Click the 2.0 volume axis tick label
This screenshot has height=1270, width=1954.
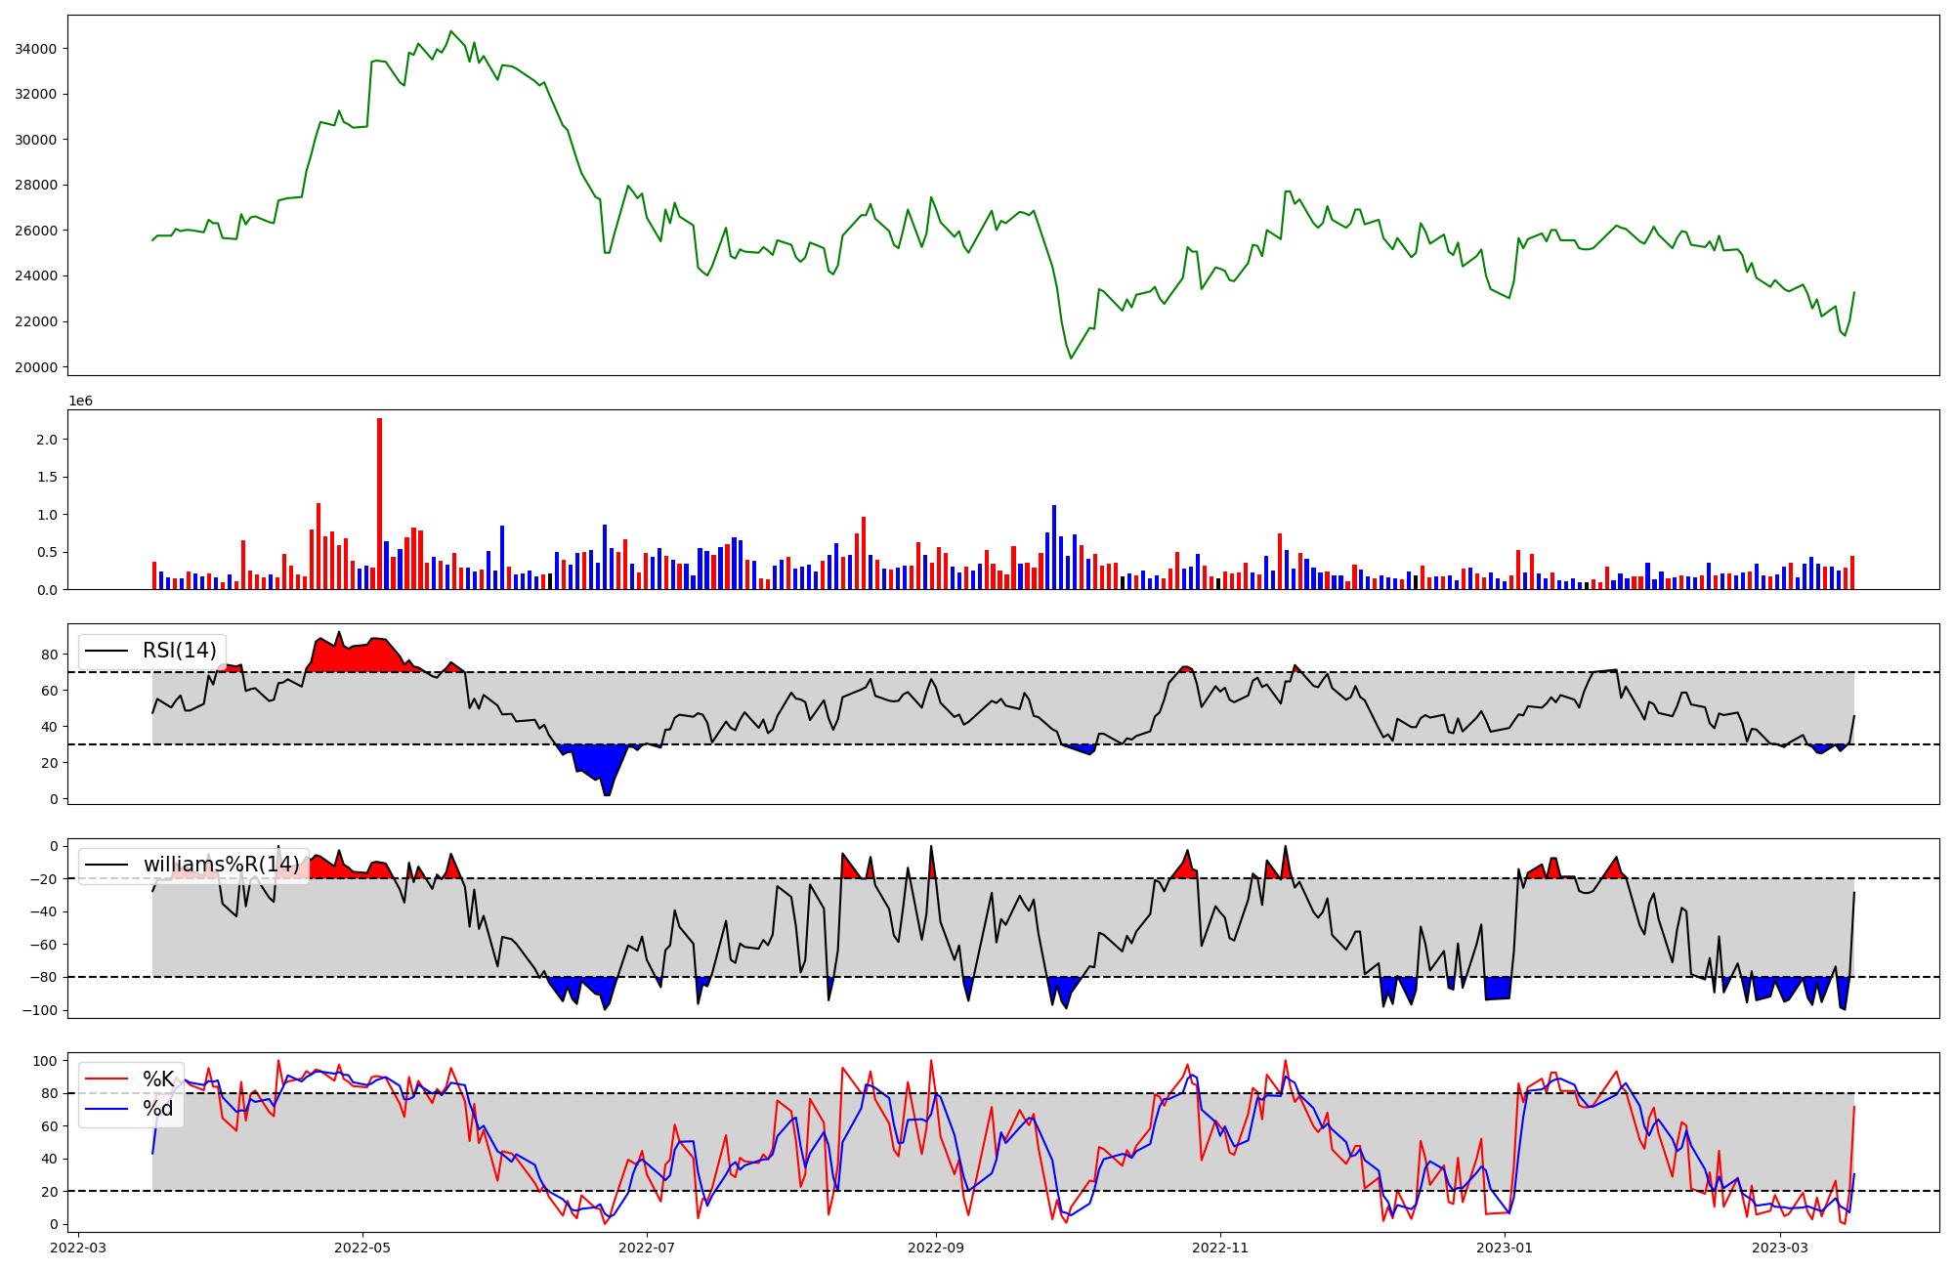click(x=46, y=440)
